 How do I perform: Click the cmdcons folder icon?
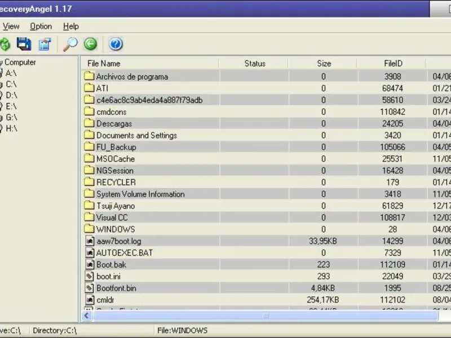coord(89,111)
